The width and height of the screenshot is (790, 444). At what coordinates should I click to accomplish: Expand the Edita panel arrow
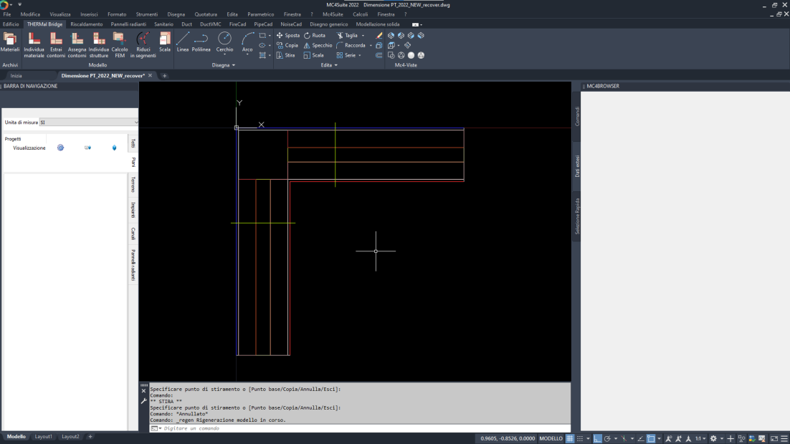coord(336,65)
